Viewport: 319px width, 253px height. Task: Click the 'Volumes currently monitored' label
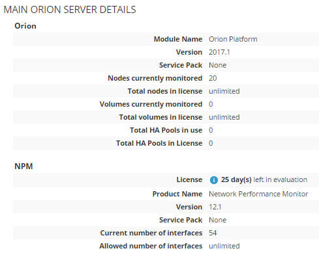click(151, 104)
